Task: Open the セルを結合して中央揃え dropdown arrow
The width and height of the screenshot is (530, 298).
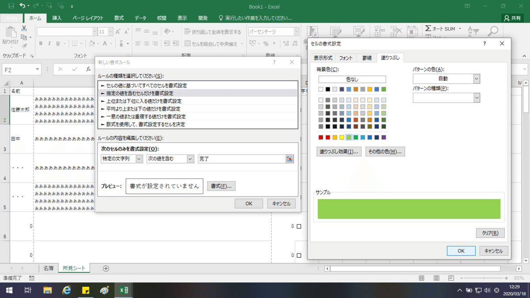Action: 241,44
